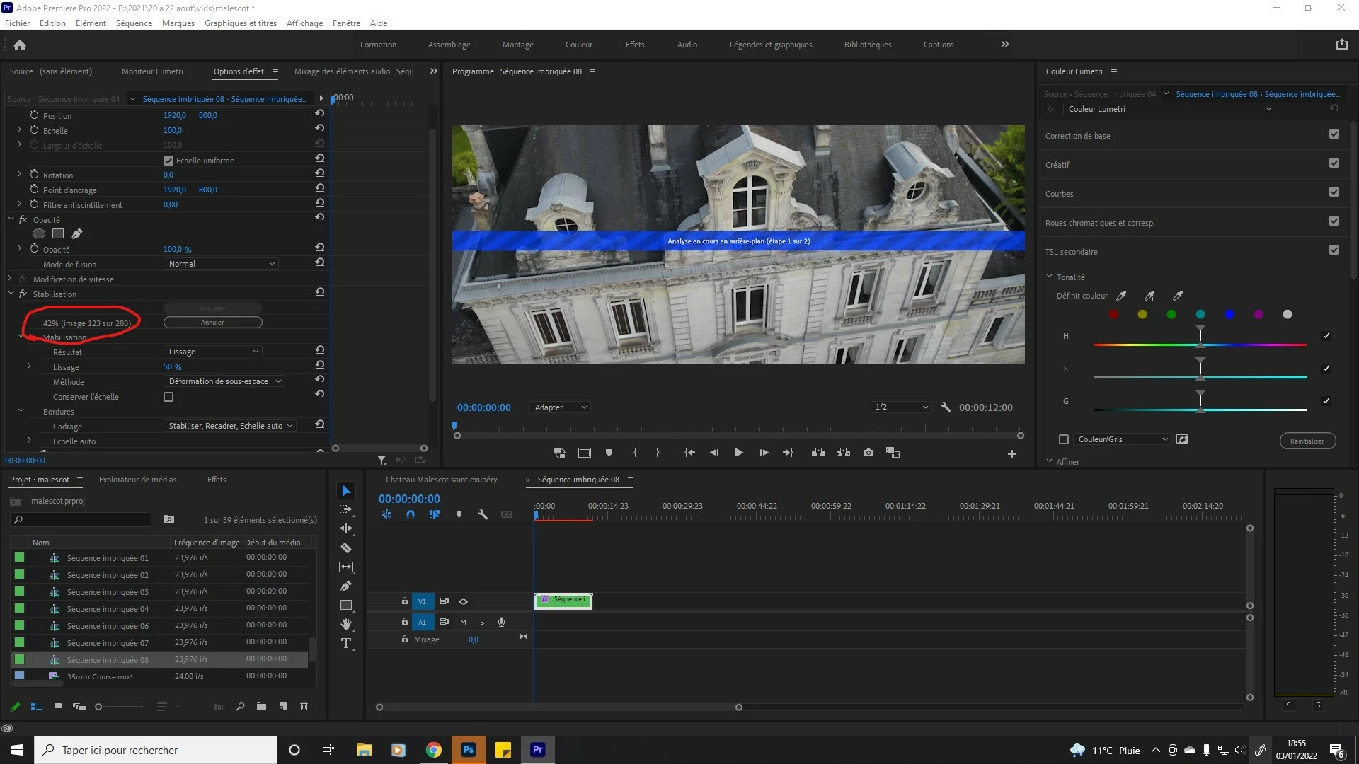Select the Hand tool
This screenshot has width=1359, height=764.
pos(346,624)
